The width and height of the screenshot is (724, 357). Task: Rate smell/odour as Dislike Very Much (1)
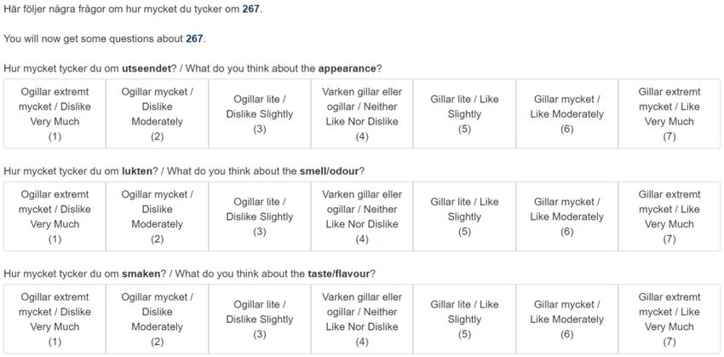(55, 216)
